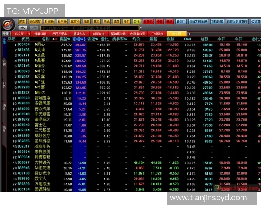Click the green 委托 button
Screen dimensions: 261x209
137,22
